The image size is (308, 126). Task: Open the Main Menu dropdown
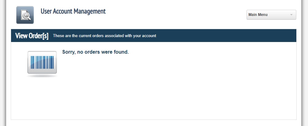(271, 15)
